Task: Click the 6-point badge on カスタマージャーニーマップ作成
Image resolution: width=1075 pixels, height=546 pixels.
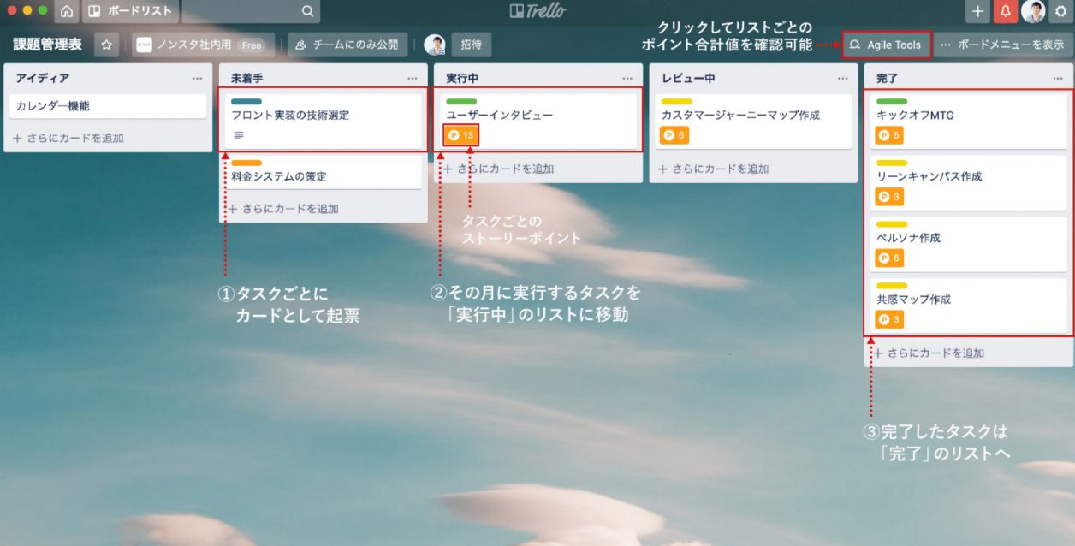Action: tap(674, 135)
